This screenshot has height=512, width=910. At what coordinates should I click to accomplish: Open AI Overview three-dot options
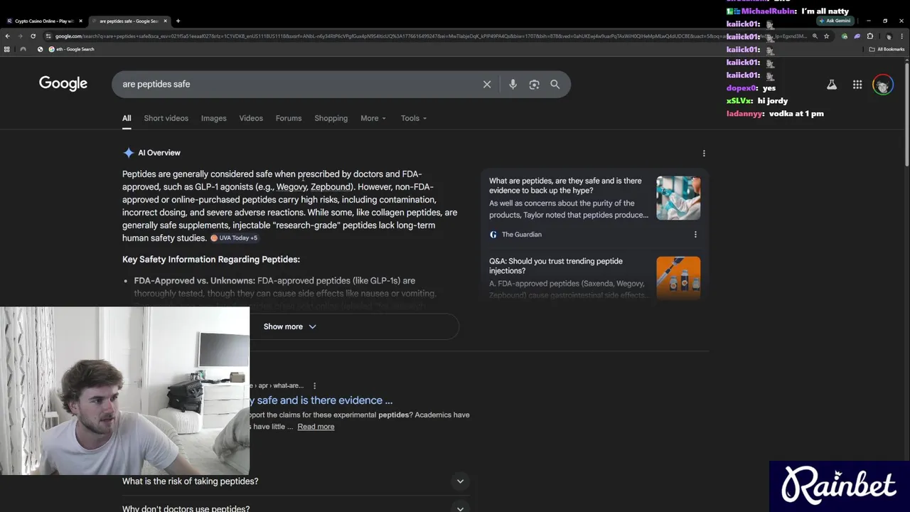(704, 153)
